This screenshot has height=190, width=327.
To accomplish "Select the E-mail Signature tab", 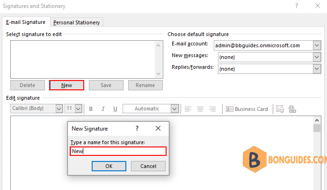I will (26, 22).
